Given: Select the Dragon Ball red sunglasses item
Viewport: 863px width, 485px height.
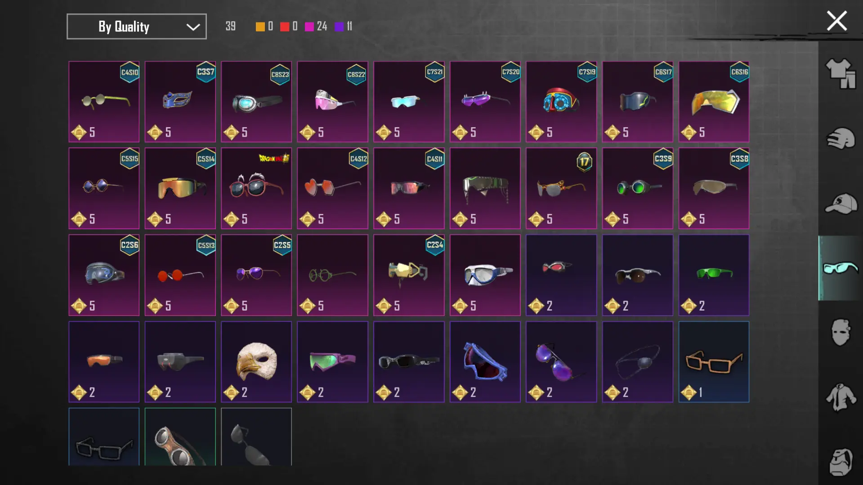Looking at the screenshot, I should tap(256, 188).
